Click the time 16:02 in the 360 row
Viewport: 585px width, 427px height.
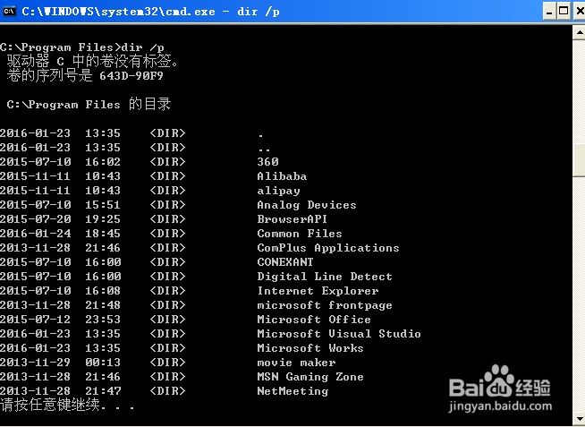tap(103, 162)
